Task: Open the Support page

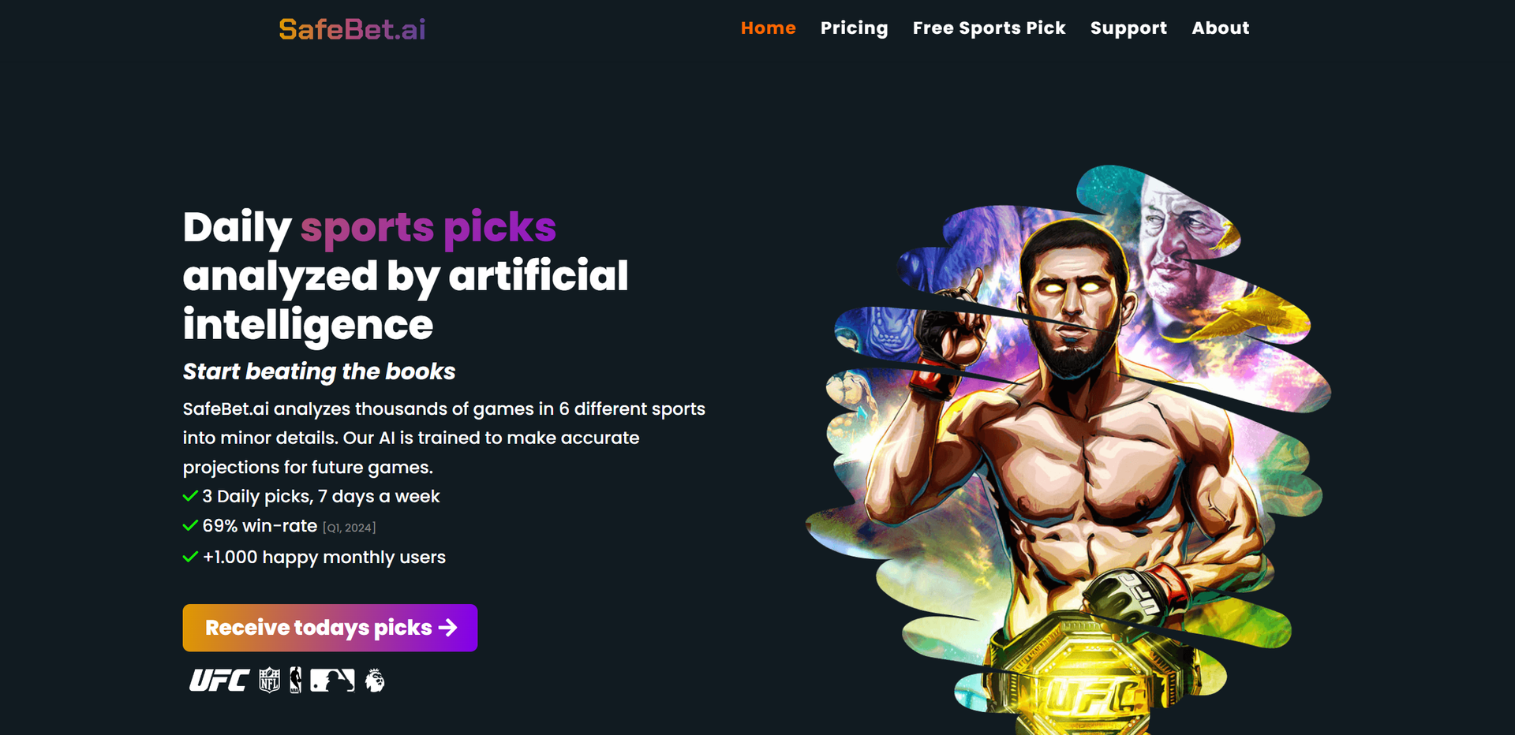Action: pyautogui.click(x=1128, y=28)
